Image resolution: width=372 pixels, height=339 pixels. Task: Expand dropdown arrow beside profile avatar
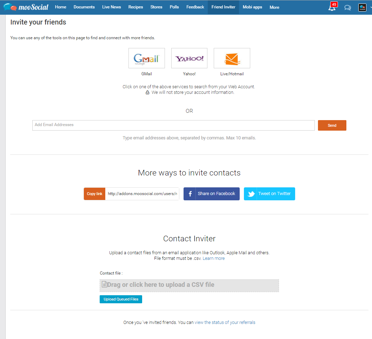[x=371, y=7]
